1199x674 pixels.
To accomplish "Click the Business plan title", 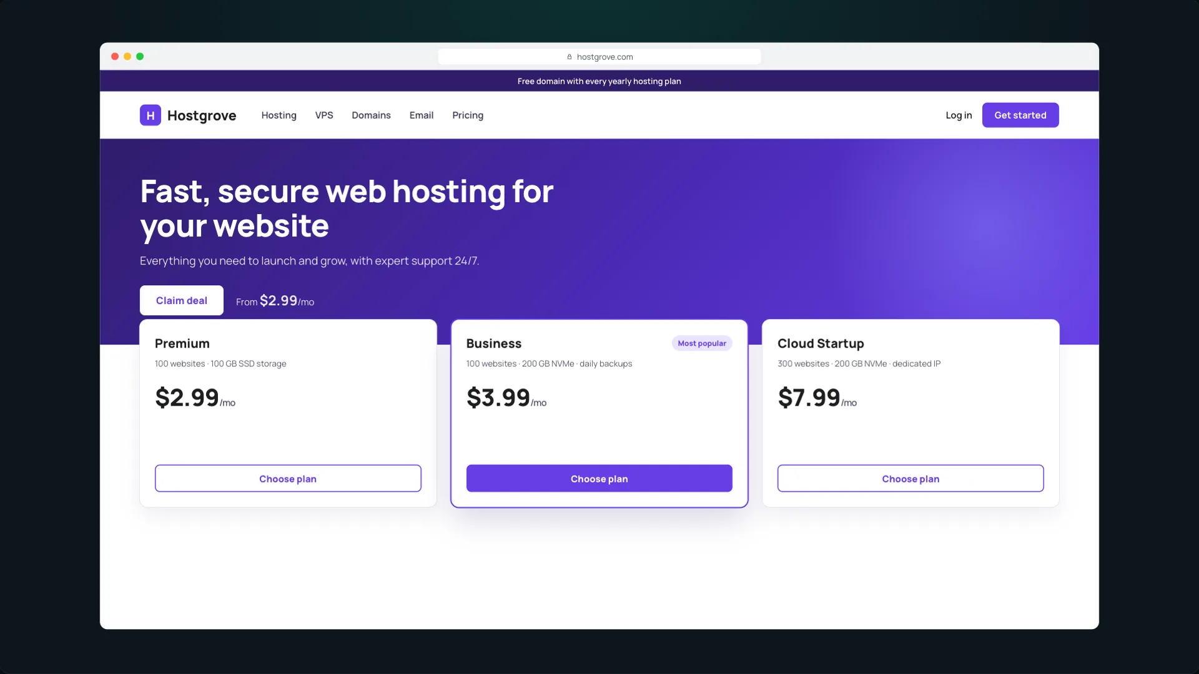I will [x=494, y=343].
